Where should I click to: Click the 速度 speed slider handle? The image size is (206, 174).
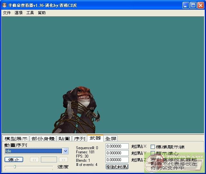tap(14, 167)
